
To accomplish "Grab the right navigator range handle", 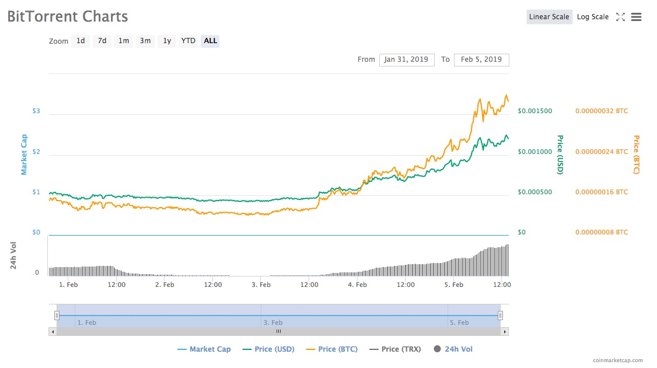I will 500,316.
